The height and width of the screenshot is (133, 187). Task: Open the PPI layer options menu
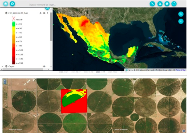(x=47, y=13)
